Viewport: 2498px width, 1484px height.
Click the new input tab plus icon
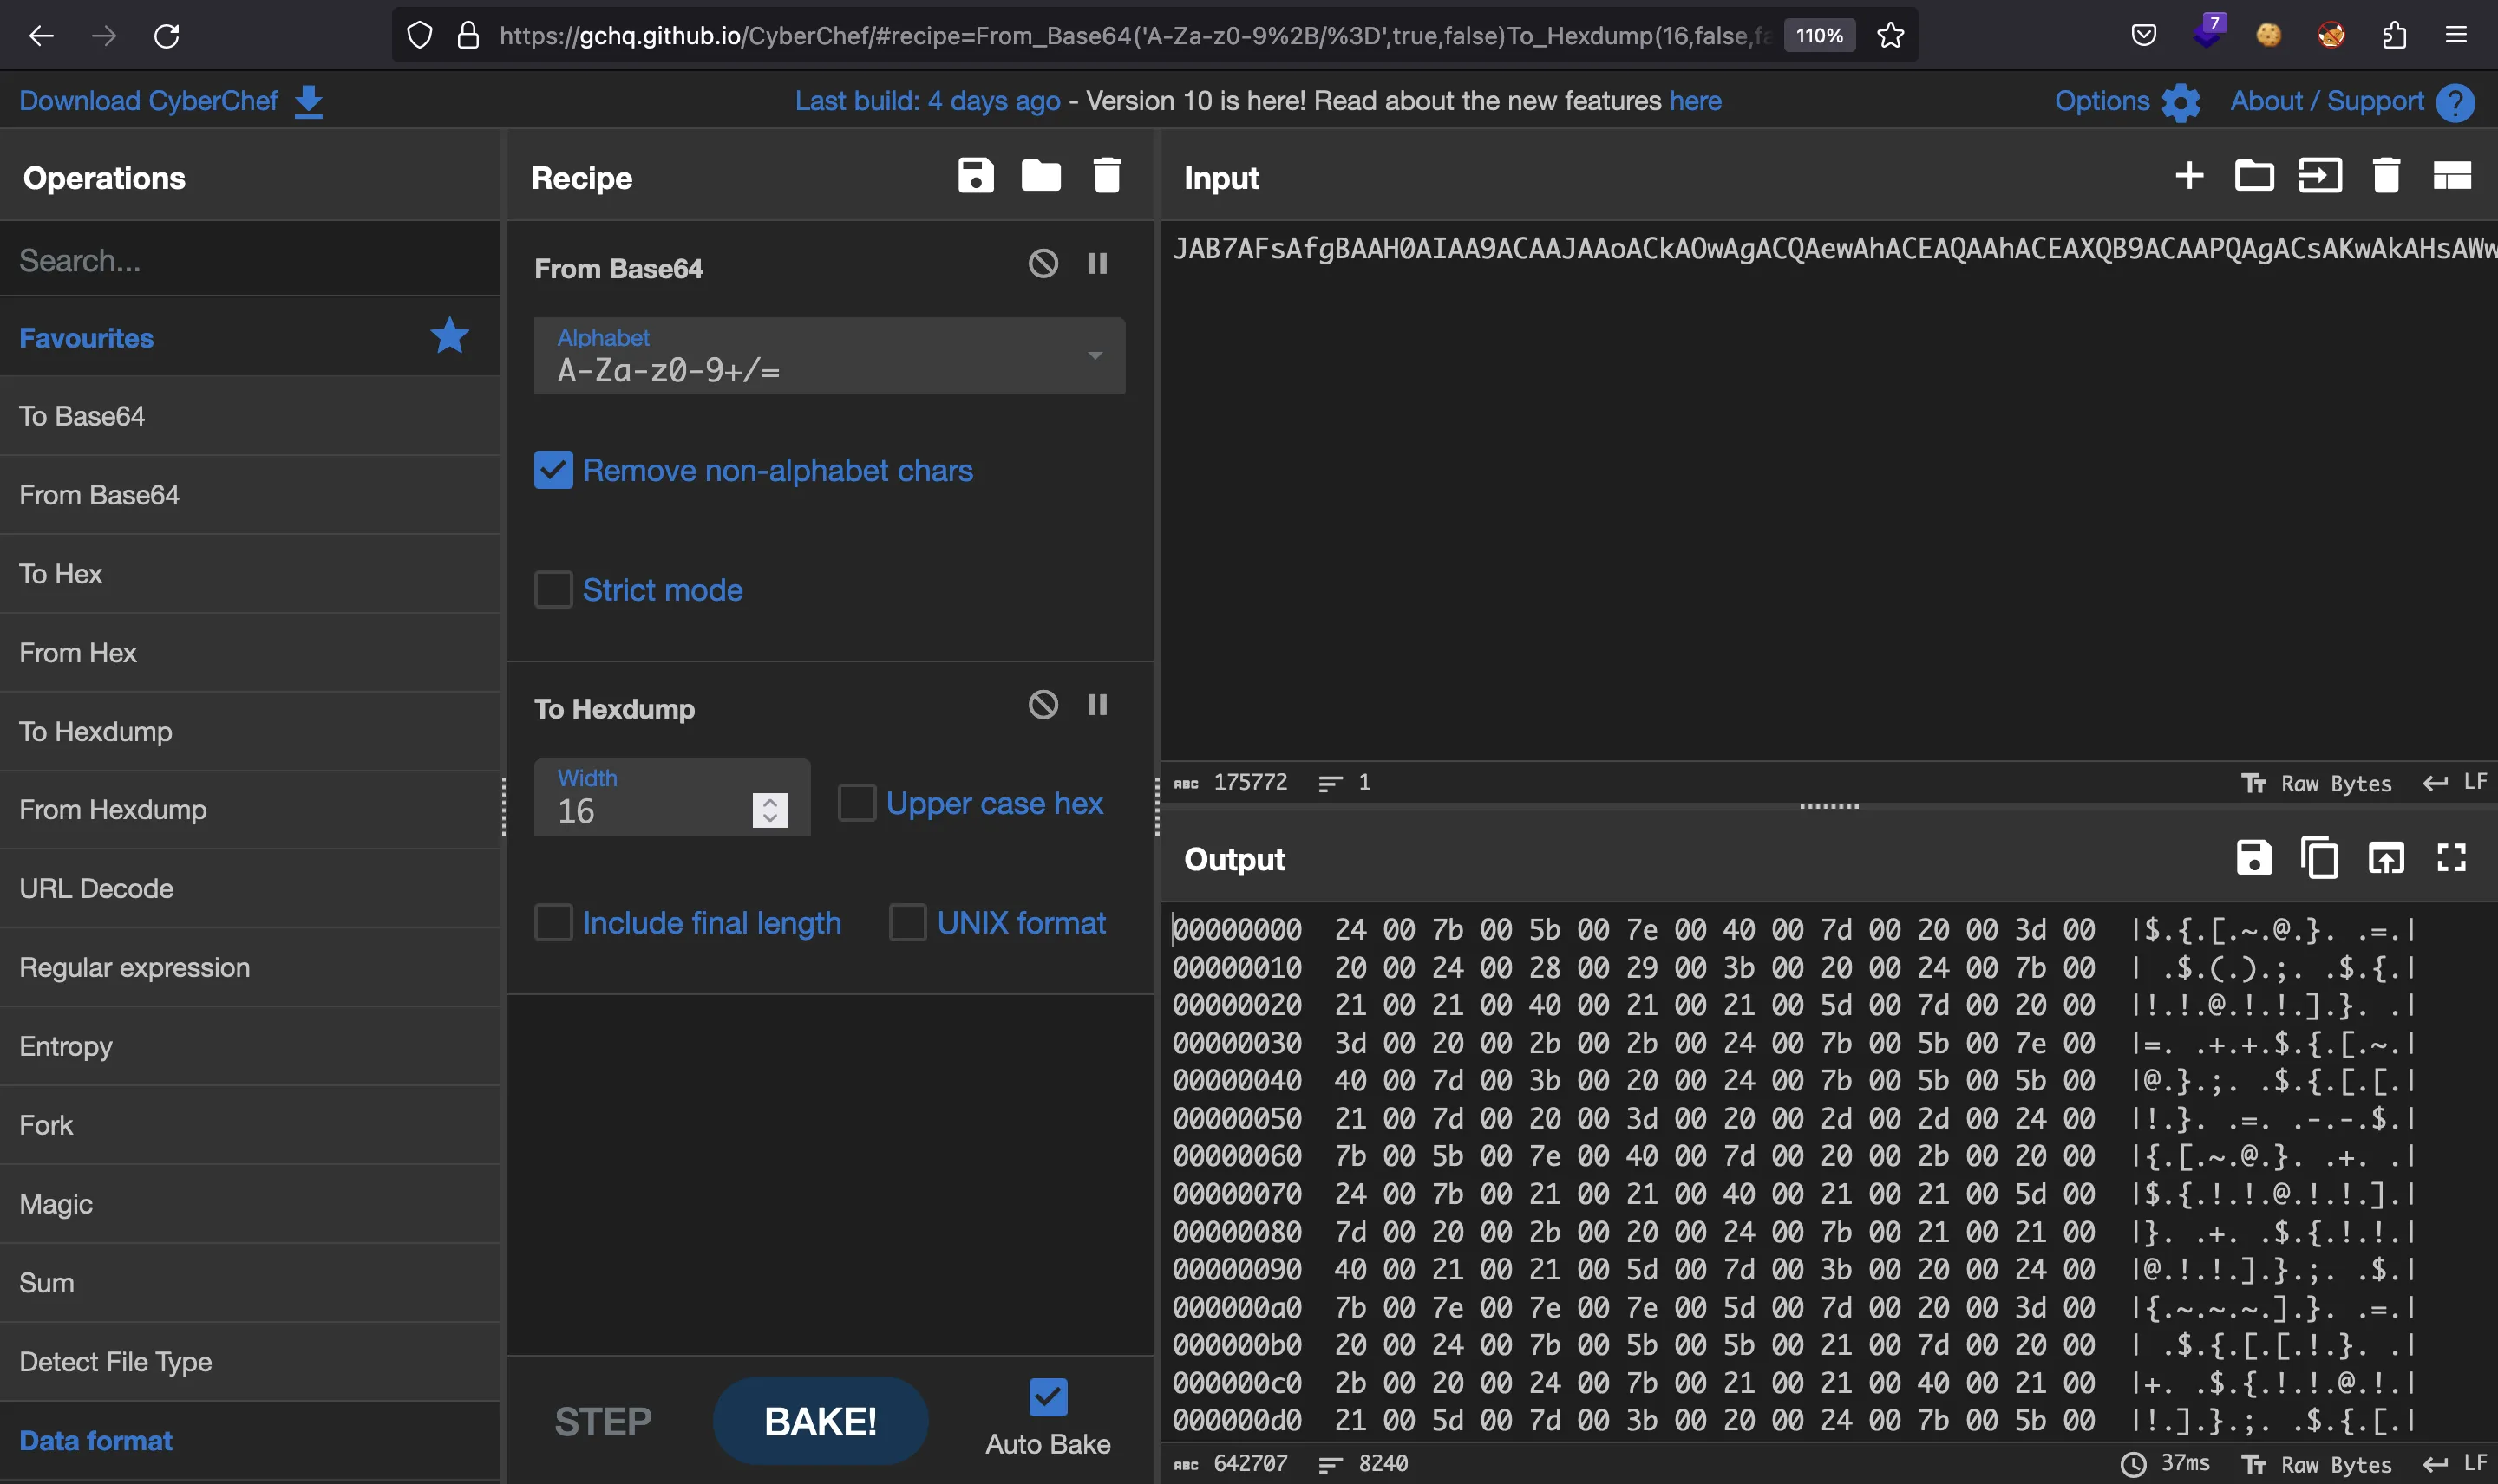point(2188,177)
